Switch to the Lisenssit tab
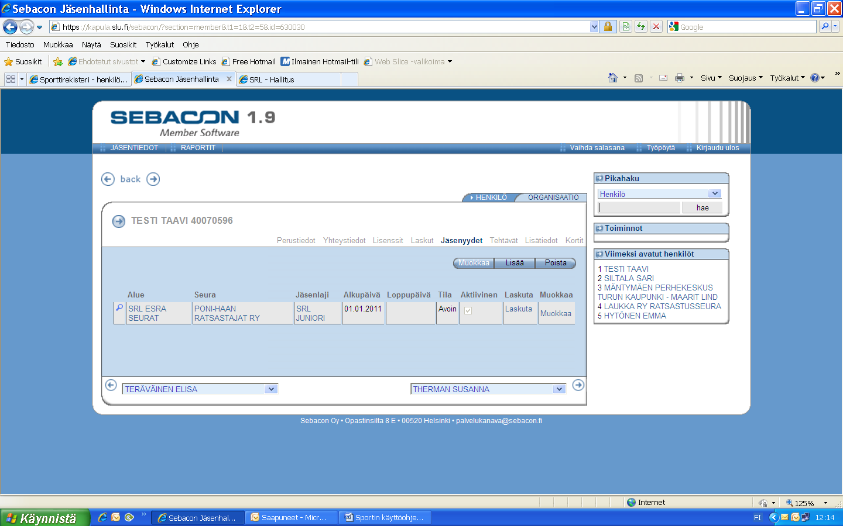 (x=388, y=240)
